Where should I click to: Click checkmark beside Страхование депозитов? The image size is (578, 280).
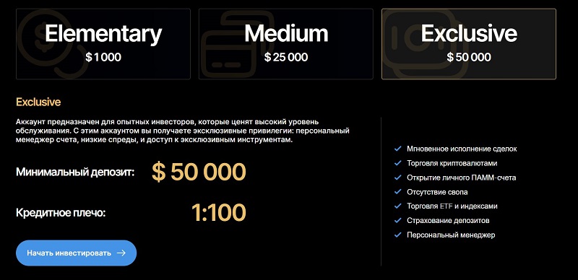click(x=398, y=221)
